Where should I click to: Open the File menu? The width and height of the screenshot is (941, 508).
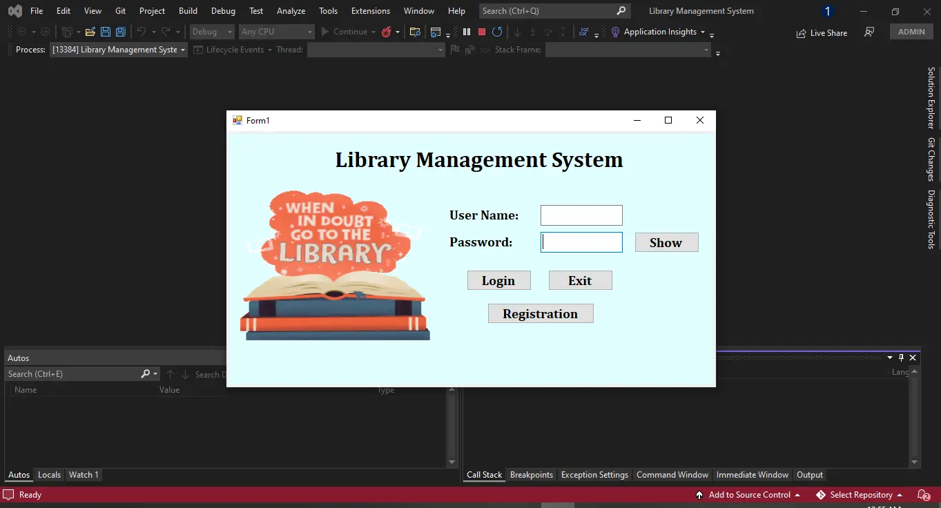(37, 11)
